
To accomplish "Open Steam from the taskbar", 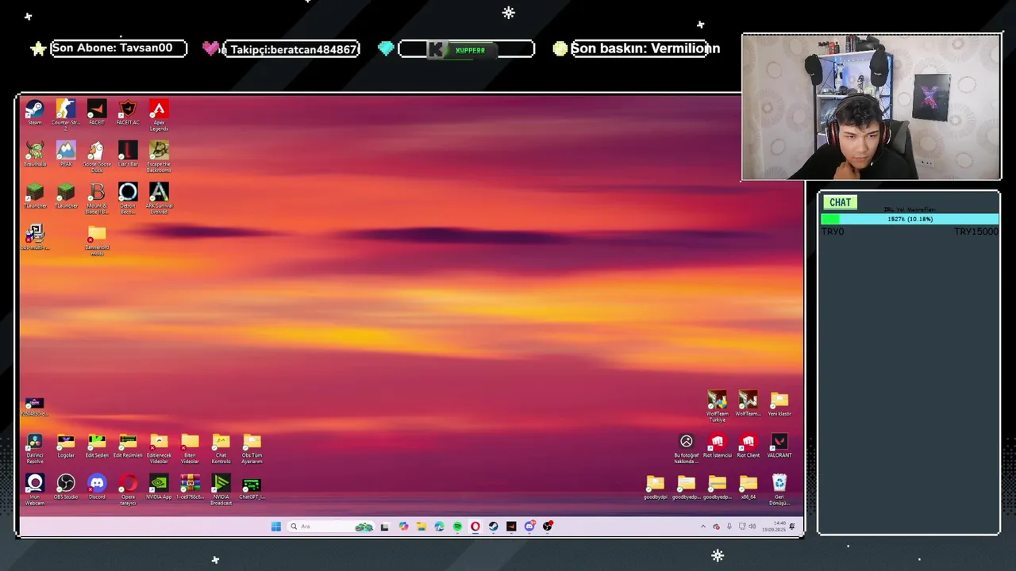I will point(493,527).
